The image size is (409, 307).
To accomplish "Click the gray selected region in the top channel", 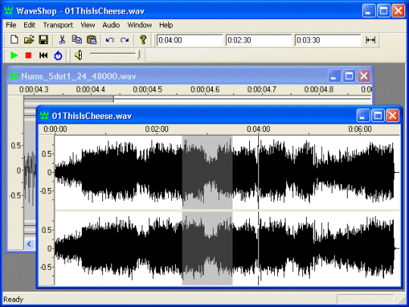I will click(x=207, y=172).
